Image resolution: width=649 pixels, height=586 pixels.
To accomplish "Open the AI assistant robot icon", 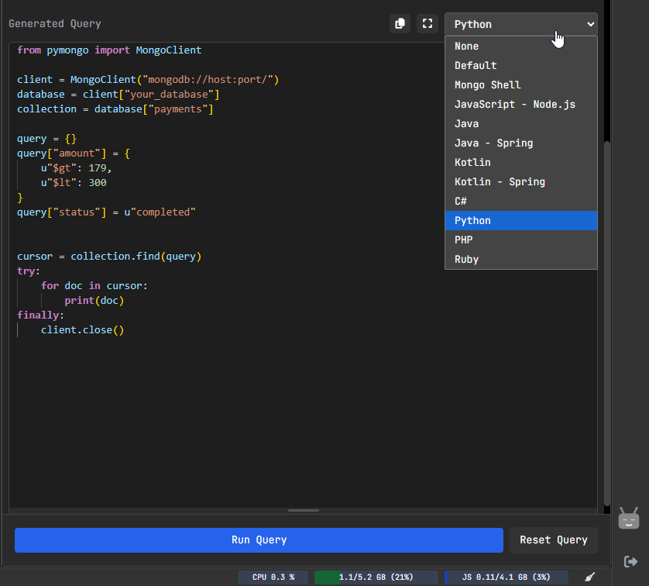I will tap(628, 518).
